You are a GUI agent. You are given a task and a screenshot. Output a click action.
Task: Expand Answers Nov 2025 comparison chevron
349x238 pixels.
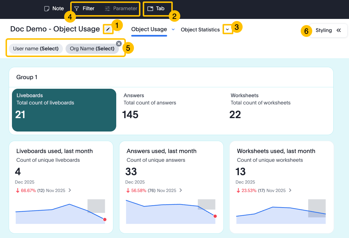(181, 190)
